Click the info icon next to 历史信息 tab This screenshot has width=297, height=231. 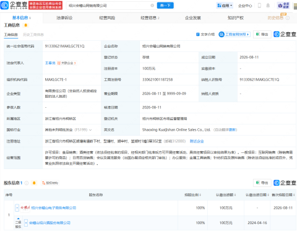coord(288,18)
